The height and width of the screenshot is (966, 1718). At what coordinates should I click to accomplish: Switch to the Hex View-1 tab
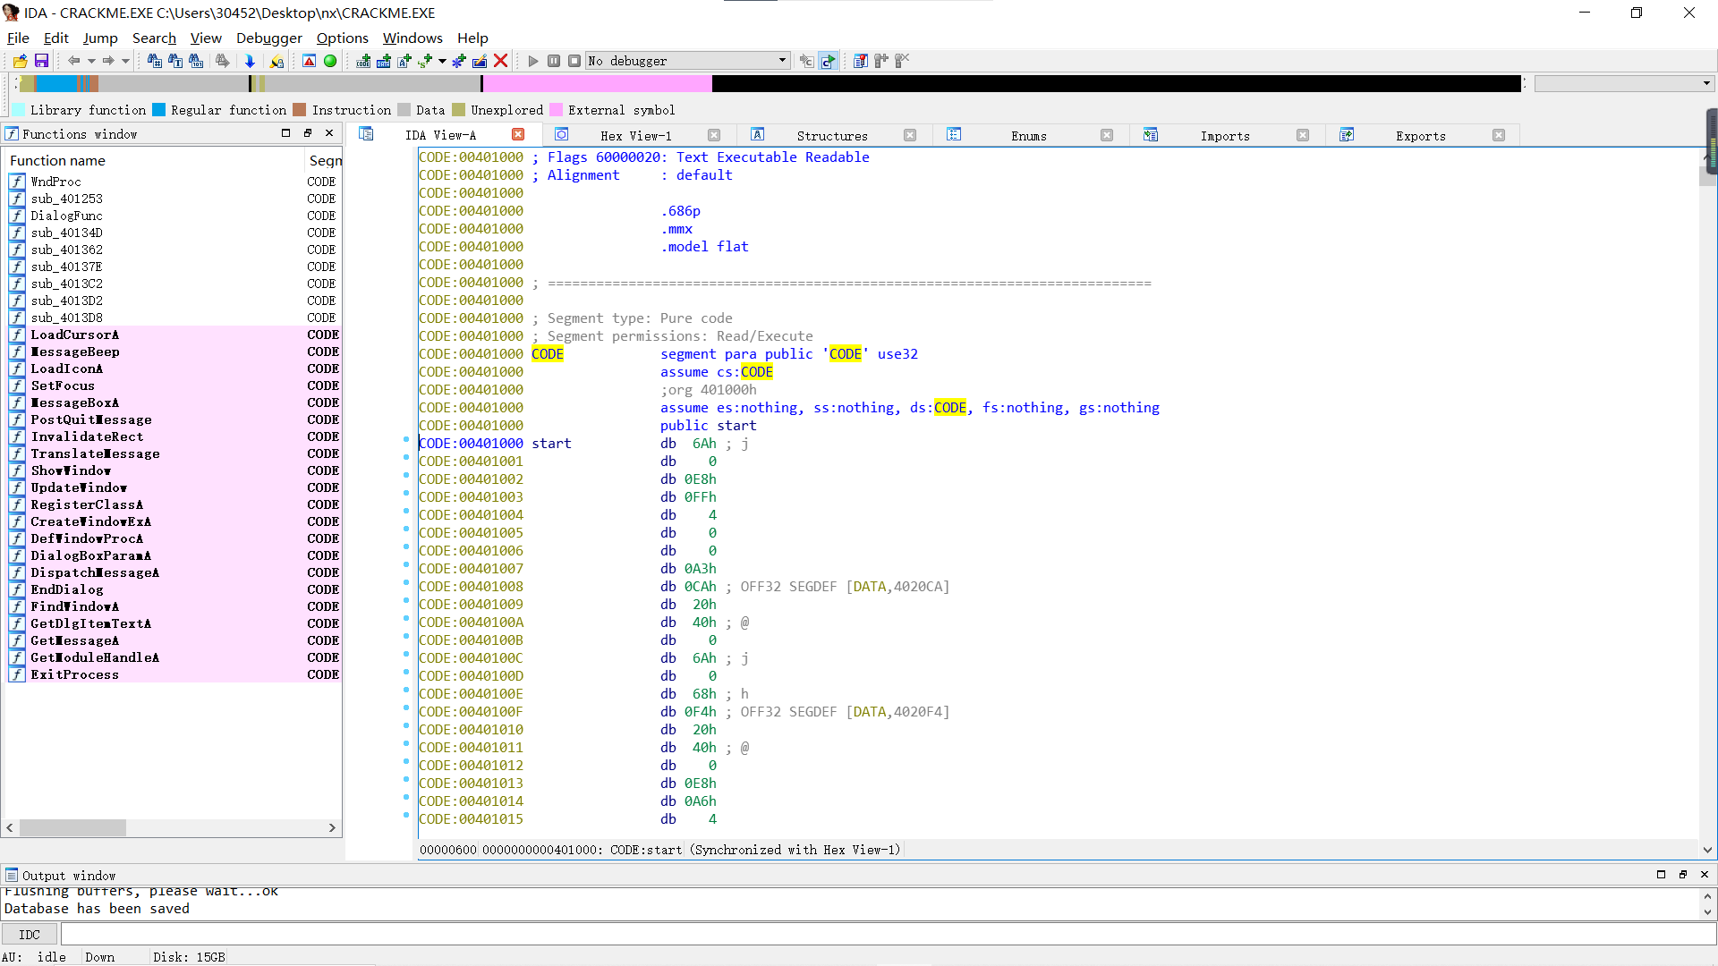[636, 136]
